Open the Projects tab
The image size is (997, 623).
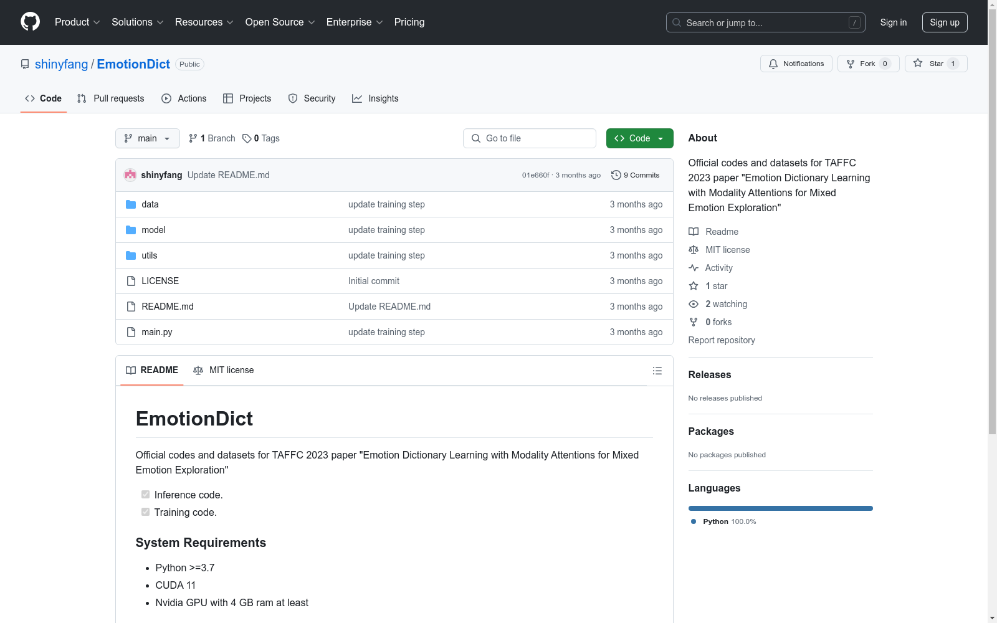point(247,98)
